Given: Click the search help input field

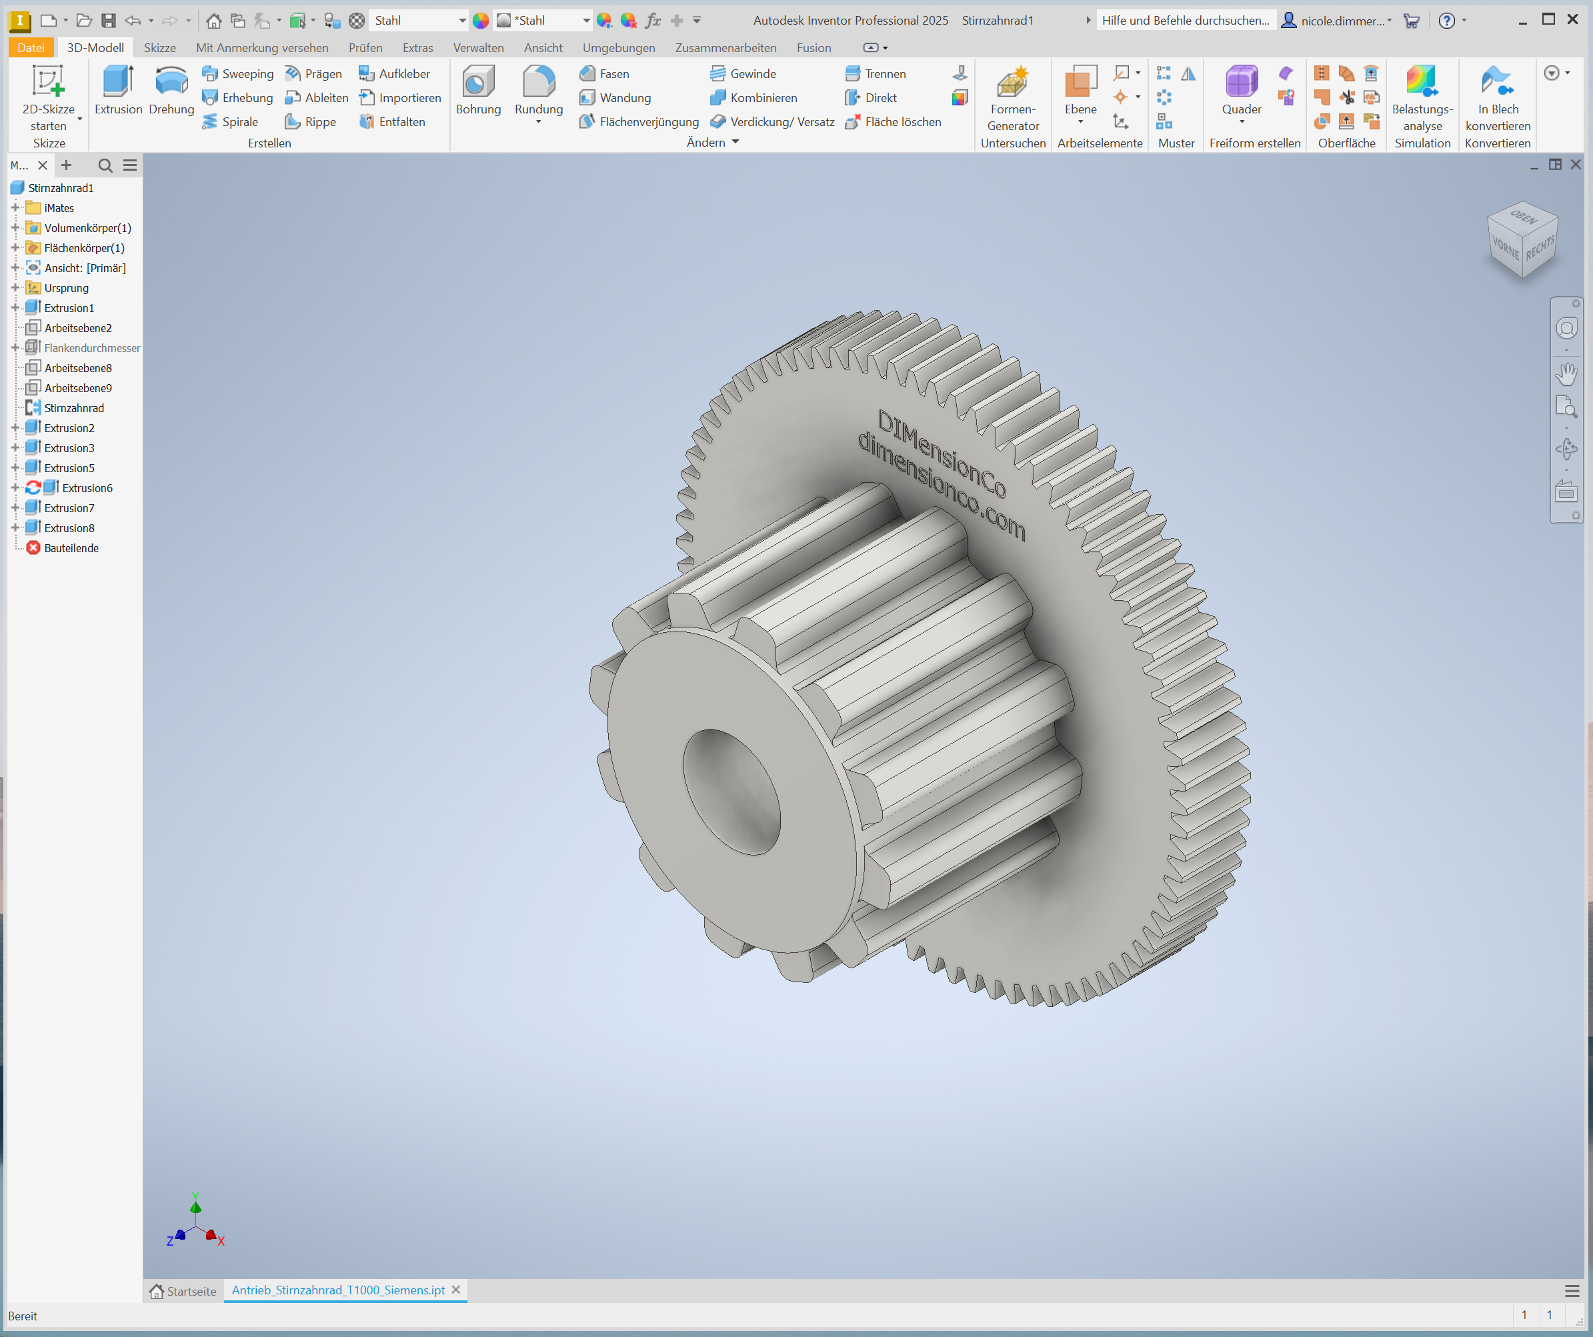Looking at the screenshot, I should 1184,21.
